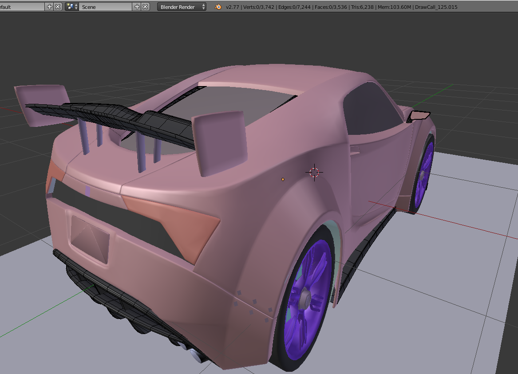Click the Blender logo icon
This screenshot has height=374, width=518.
tap(218, 7)
